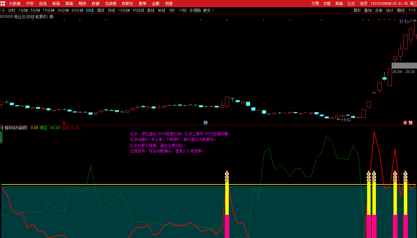Switch to 月线 monthly period

pyautogui.click(x=111, y=10)
